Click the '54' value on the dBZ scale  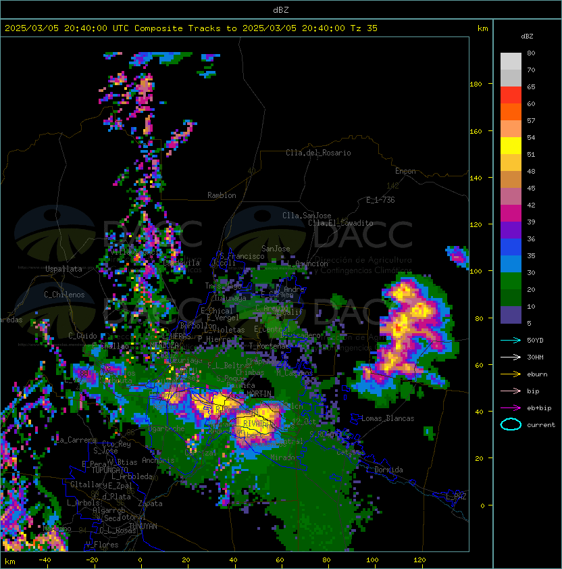point(531,138)
